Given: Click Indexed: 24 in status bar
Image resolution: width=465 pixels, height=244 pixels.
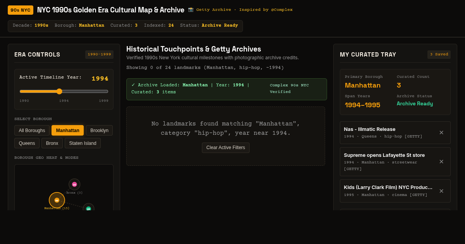Looking at the screenshot, I should click(159, 26).
